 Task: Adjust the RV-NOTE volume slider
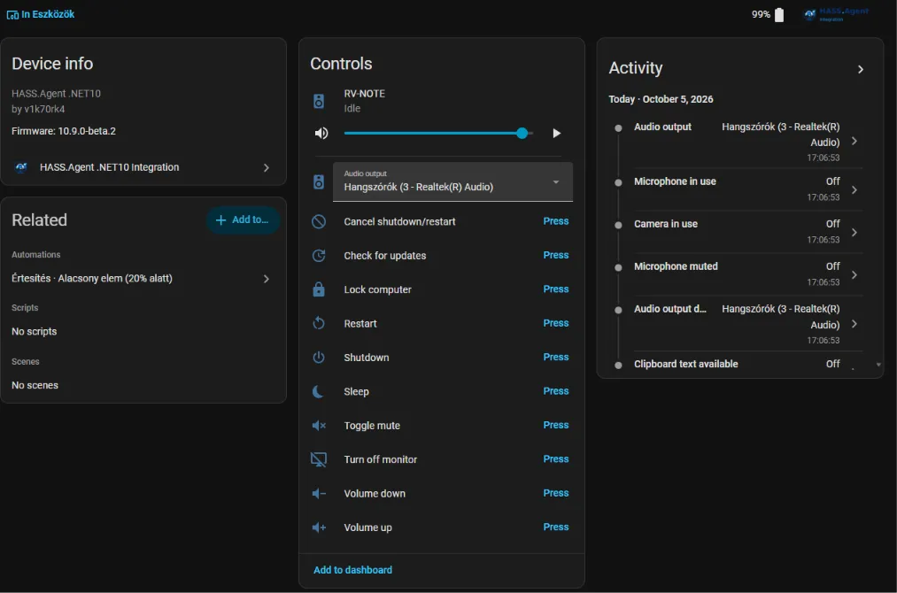tap(438, 134)
